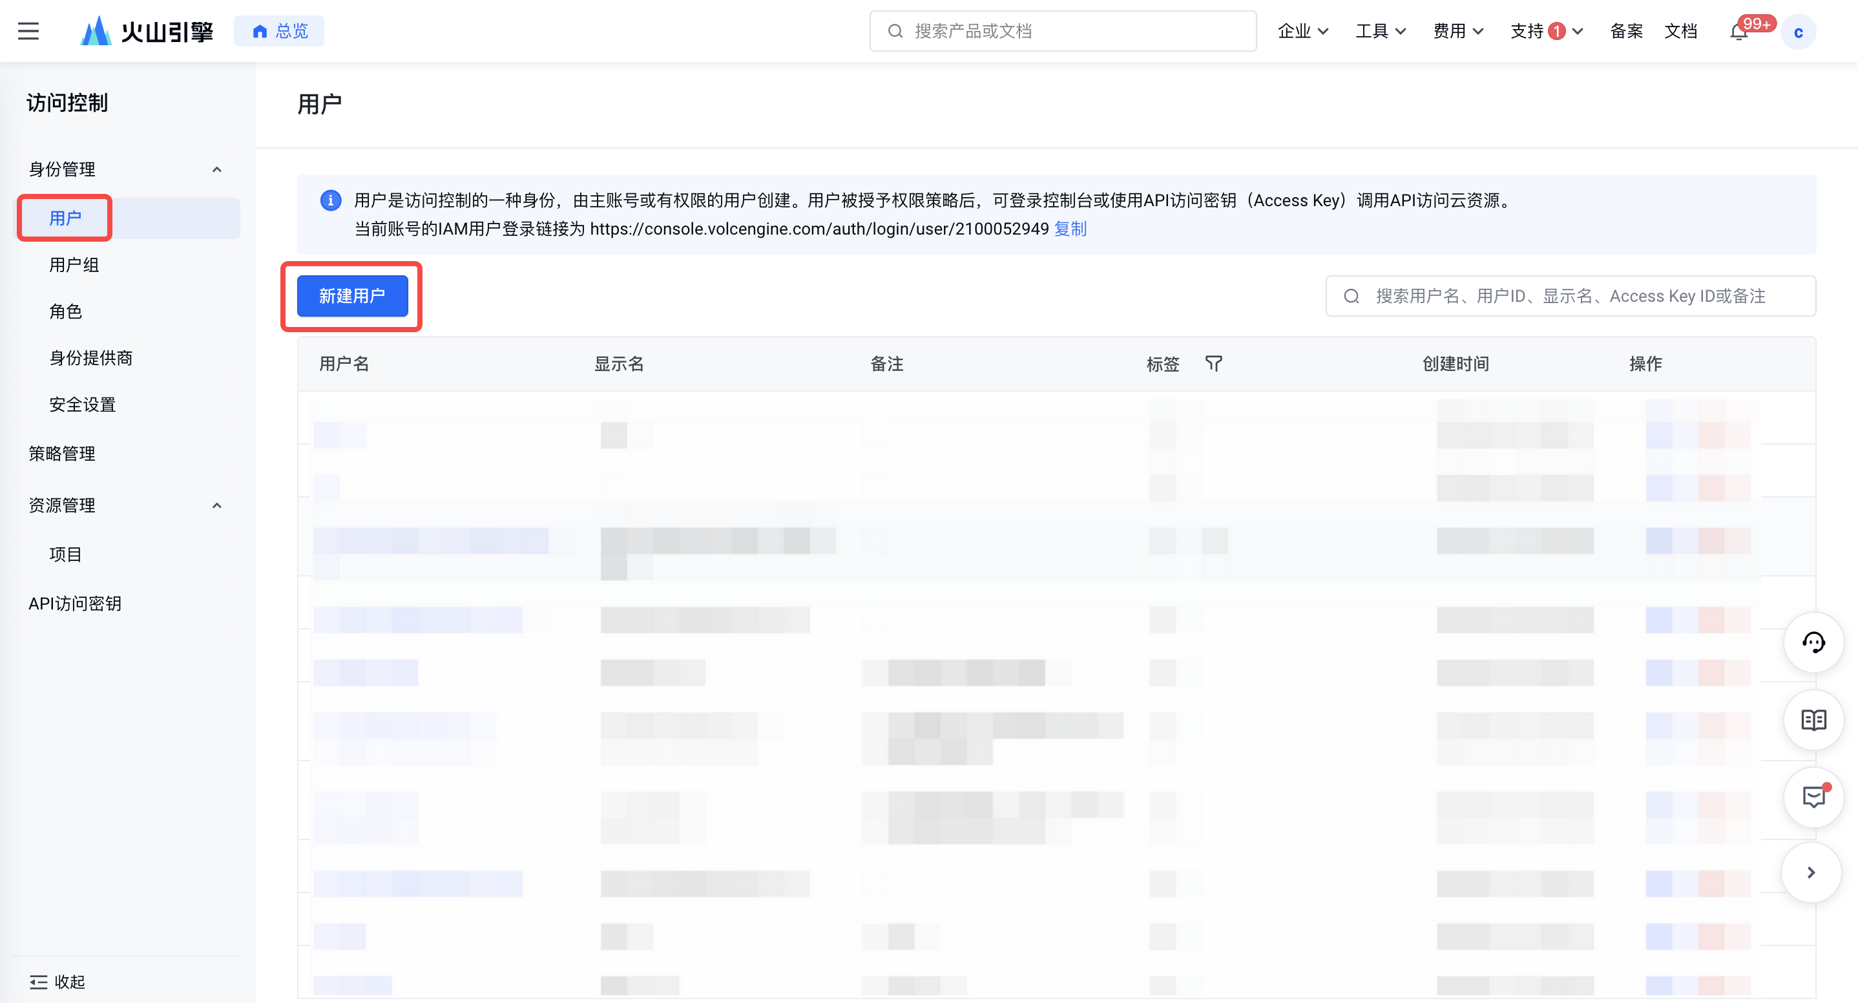The width and height of the screenshot is (1858, 1003).
Task: Open the notifications bell icon
Action: (1738, 32)
